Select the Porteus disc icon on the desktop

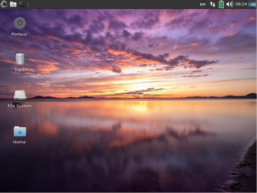pyautogui.click(x=20, y=23)
